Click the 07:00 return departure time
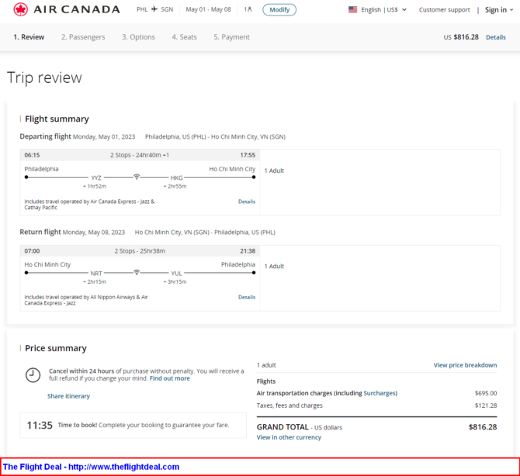 point(32,251)
